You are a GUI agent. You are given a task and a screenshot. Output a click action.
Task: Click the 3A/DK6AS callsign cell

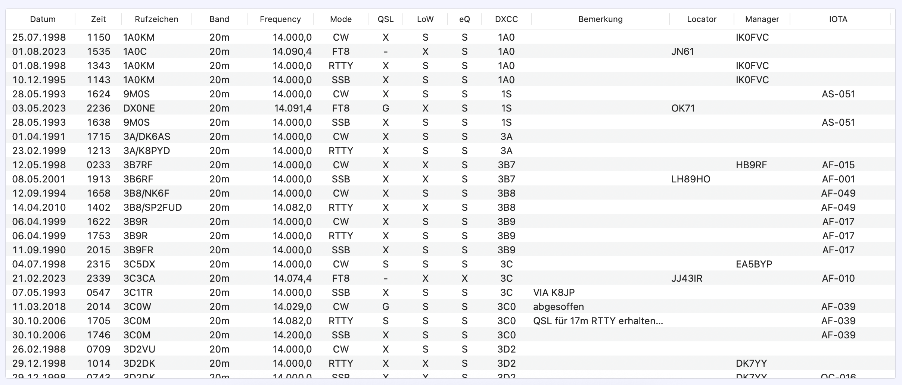coord(147,137)
